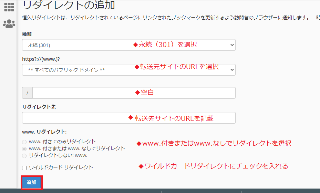
Task: Click the red 転送先サイトのURLを記載 annotation
Action: tap(171, 118)
